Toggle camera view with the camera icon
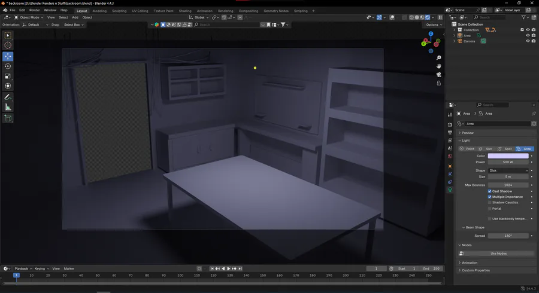 [438, 75]
